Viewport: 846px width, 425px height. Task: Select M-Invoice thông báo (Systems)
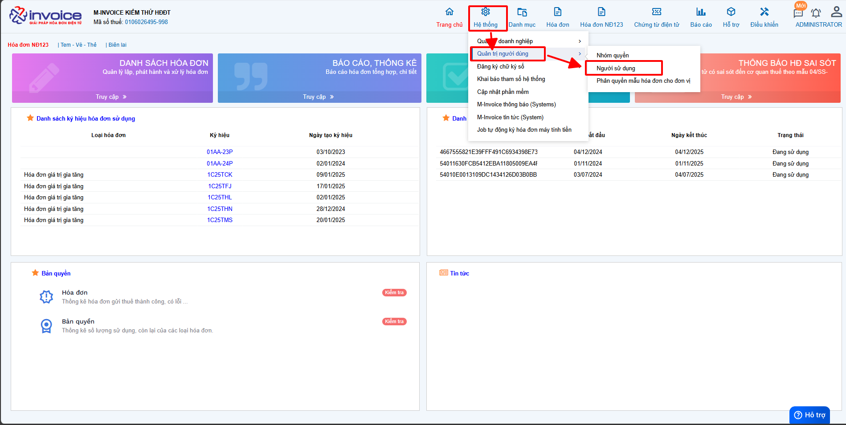point(516,104)
